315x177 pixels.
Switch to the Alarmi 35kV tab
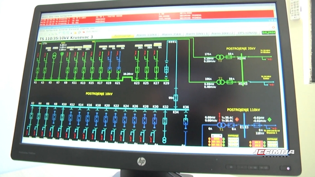click(171, 34)
